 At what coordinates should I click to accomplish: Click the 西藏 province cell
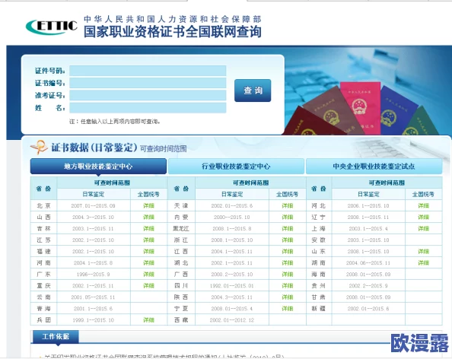pos(181,320)
